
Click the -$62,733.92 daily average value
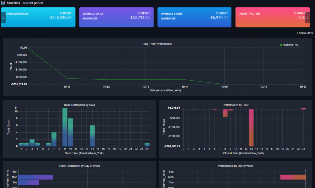point(139,18)
